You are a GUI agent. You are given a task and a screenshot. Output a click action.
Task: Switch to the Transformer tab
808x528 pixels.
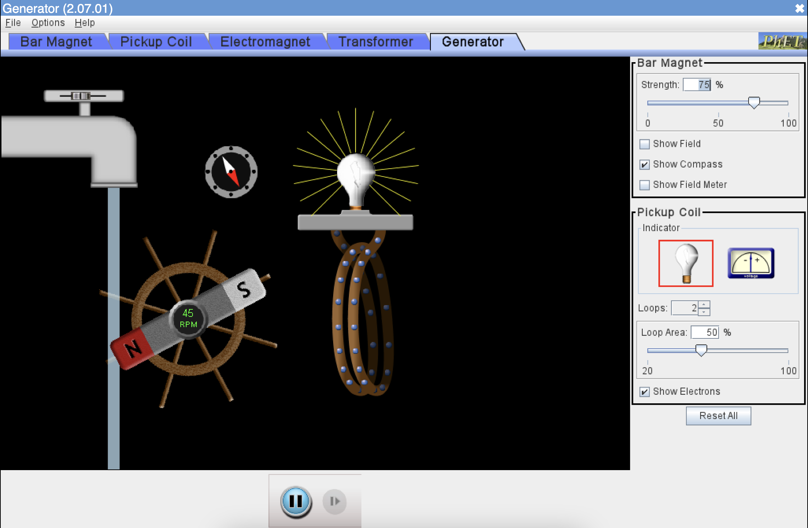[x=375, y=42]
